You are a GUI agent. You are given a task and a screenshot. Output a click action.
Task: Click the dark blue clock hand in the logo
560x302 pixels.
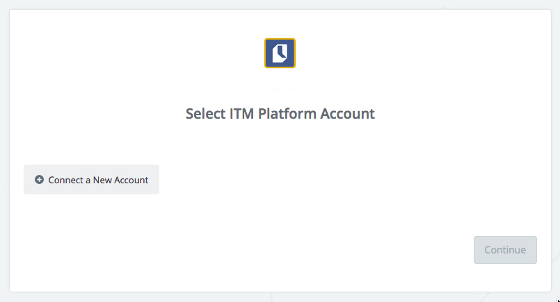point(282,52)
